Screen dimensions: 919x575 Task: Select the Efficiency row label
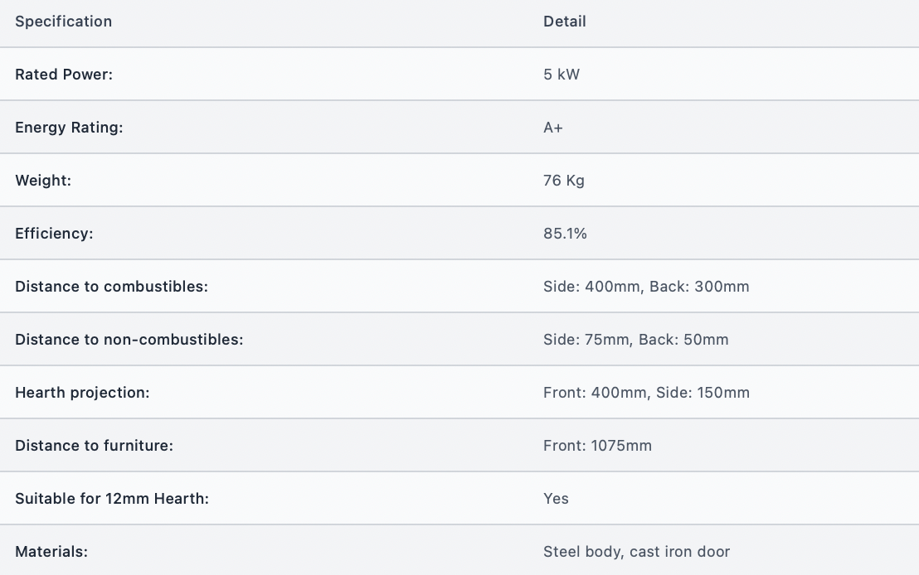(x=54, y=234)
